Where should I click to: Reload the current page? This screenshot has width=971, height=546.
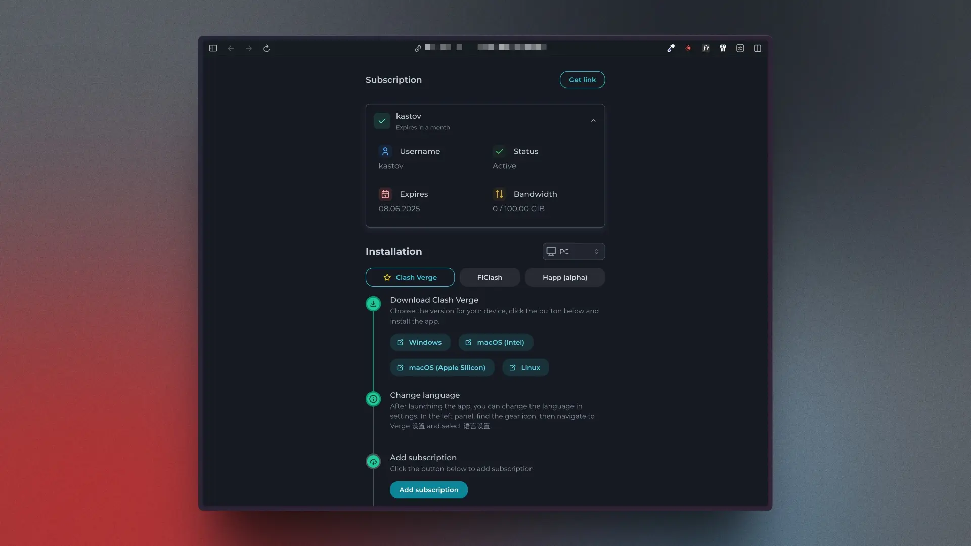[267, 48]
